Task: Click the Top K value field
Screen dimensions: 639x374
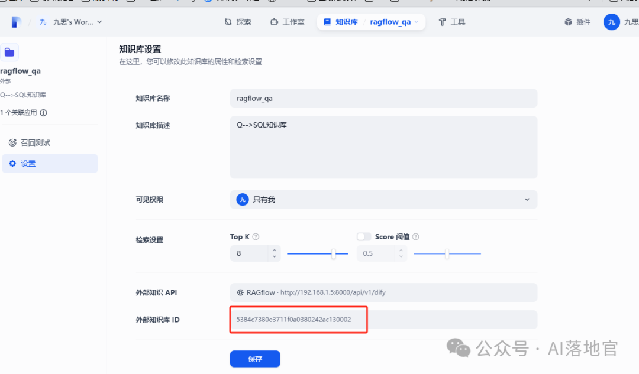Action: point(250,253)
